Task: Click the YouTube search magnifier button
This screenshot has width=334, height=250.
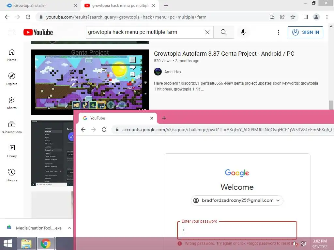Action: (x=224, y=32)
